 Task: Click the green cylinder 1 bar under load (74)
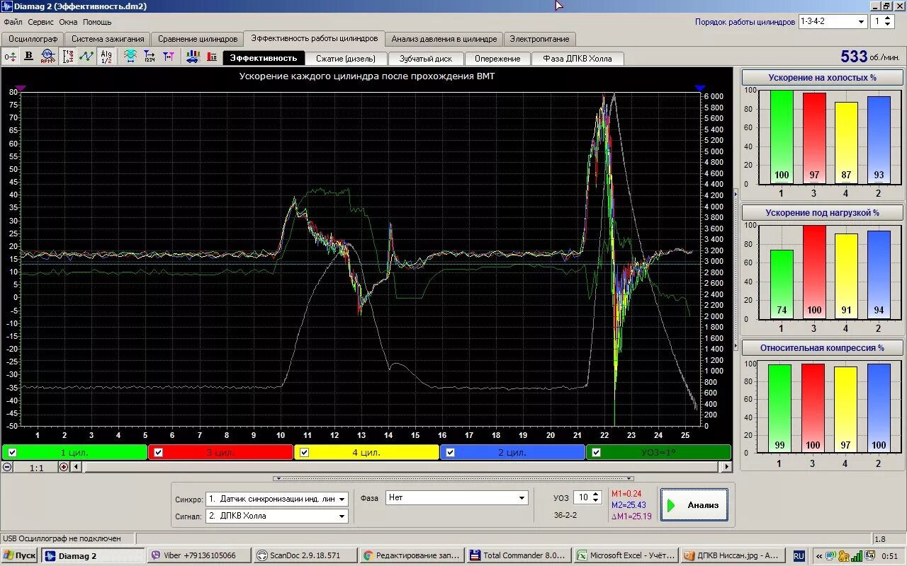coord(782,284)
